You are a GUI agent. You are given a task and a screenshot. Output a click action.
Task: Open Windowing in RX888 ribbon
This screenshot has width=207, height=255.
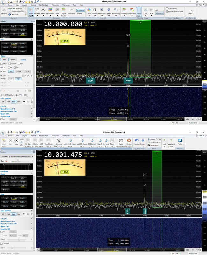[116, 12]
